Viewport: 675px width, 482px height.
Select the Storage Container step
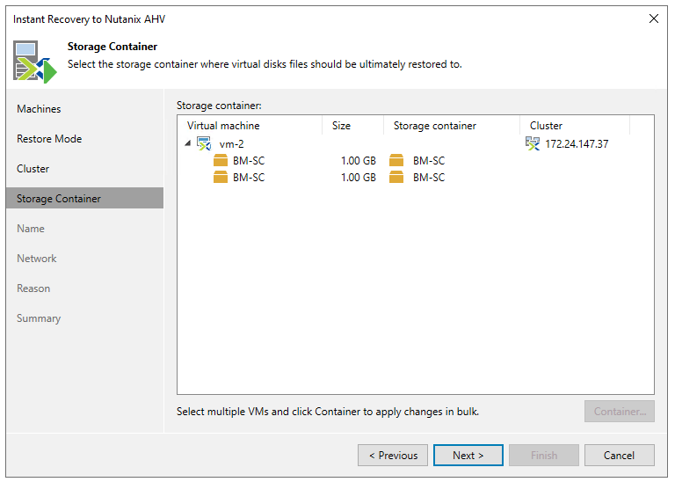pos(84,198)
